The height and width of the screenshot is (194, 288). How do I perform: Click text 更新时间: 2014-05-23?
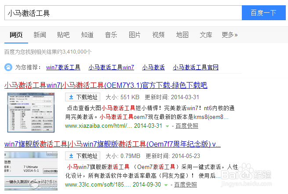173,156
